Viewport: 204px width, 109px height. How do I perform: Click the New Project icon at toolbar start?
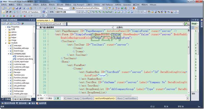tap(3, 8)
